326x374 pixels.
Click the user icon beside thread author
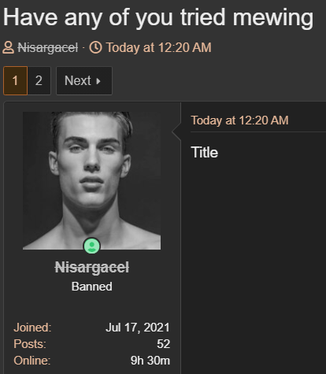tap(8, 48)
